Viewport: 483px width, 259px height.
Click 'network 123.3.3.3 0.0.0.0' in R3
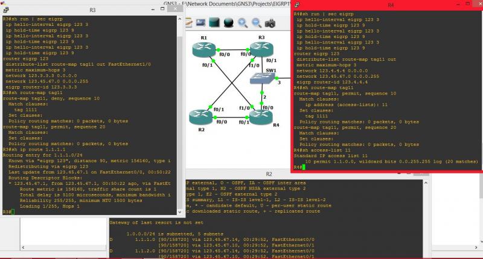(x=41, y=76)
